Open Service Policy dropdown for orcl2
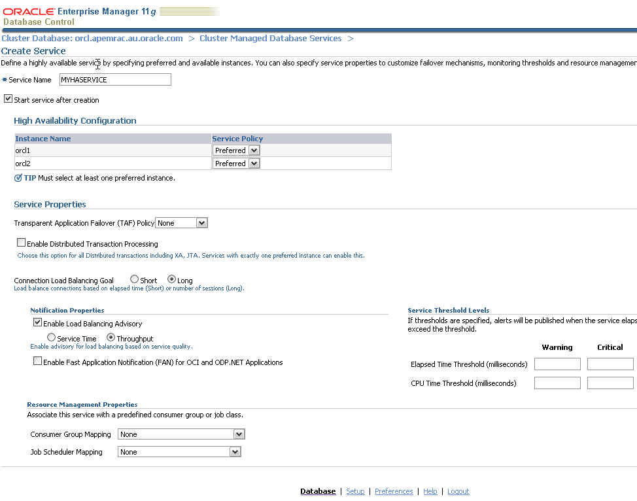The width and height of the screenshot is (637, 501). 236,164
